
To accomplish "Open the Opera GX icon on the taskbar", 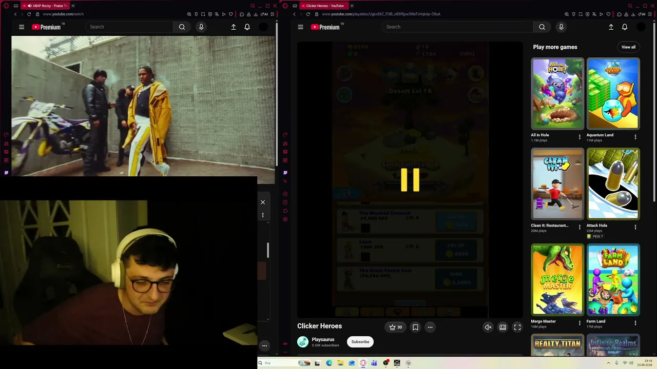I will 363,363.
